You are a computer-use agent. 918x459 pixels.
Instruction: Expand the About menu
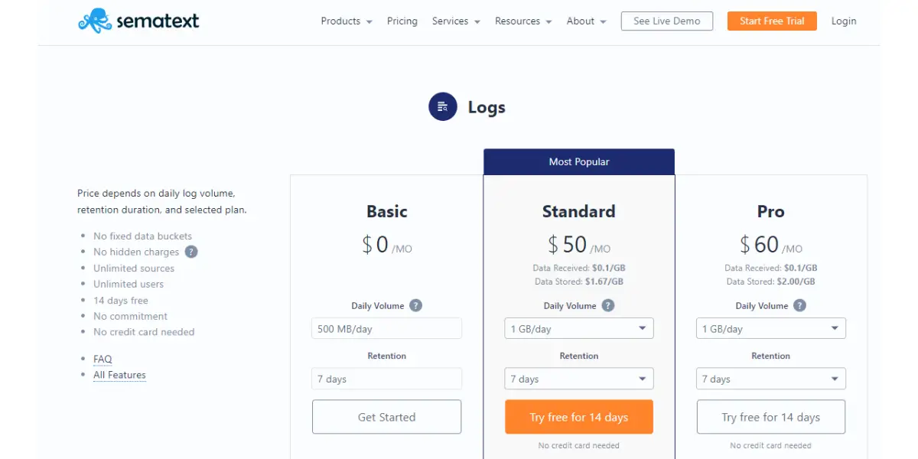pyautogui.click(x=586, y=21)
